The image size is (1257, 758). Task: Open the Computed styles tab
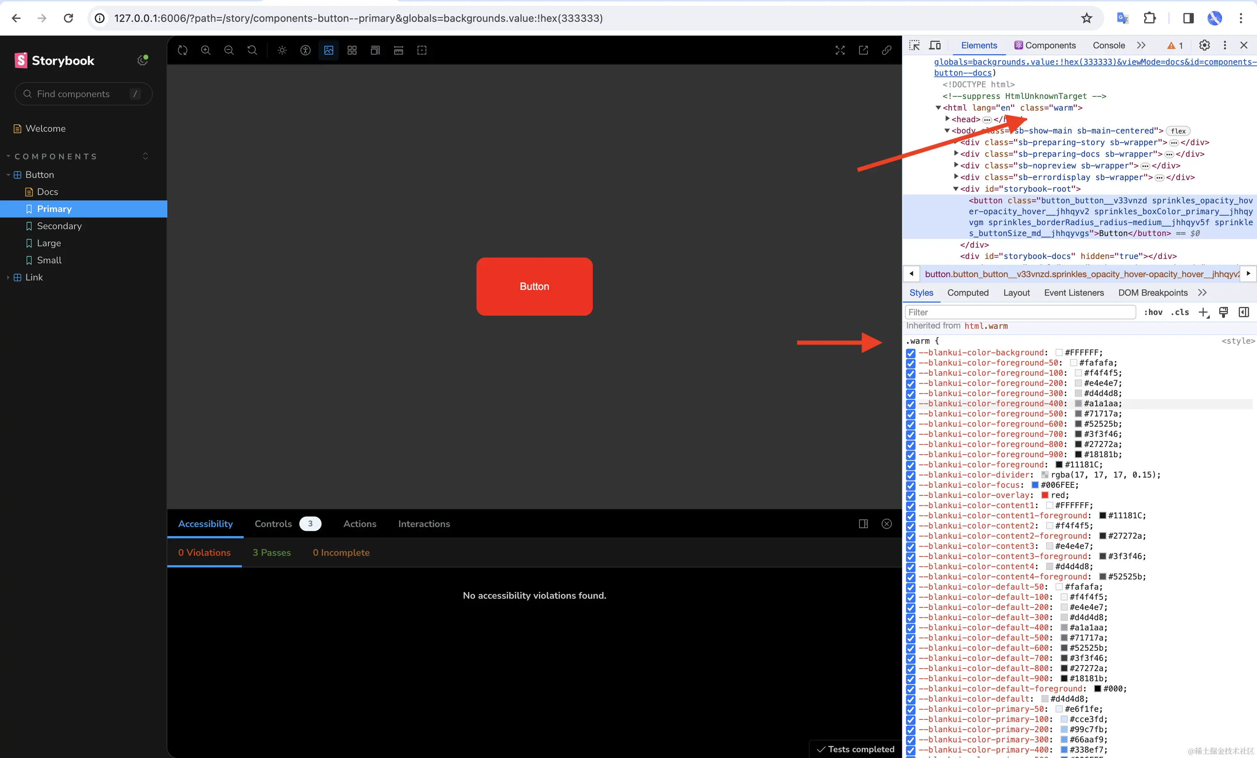[x=968, y=293]
